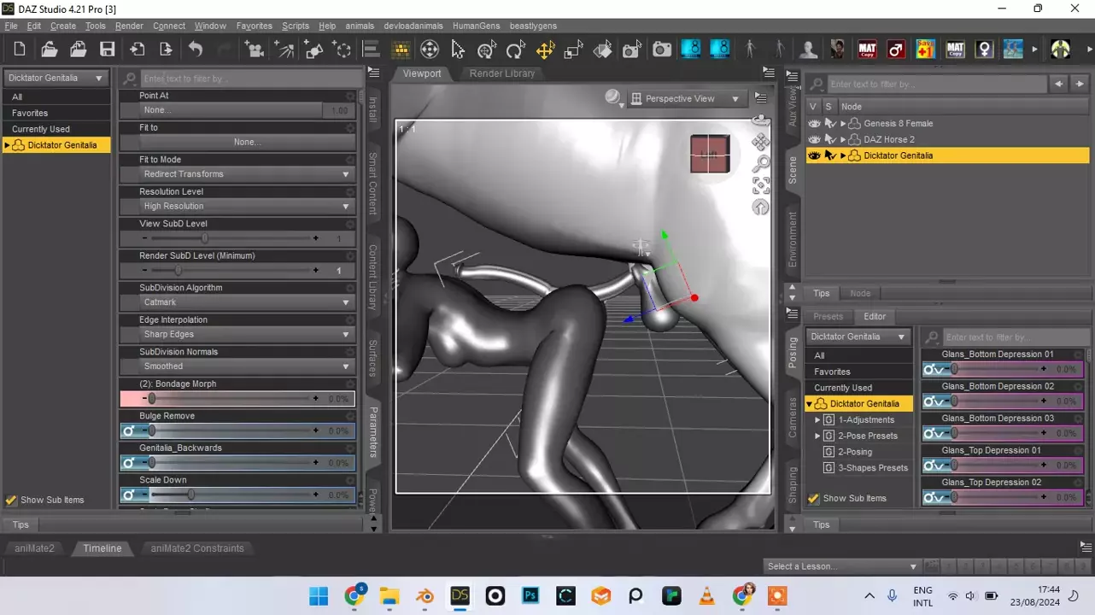This screenshot has height=615, width=1095.
Task: Toggle visibility of DAZ Horse 2
Action: (814, 139)
